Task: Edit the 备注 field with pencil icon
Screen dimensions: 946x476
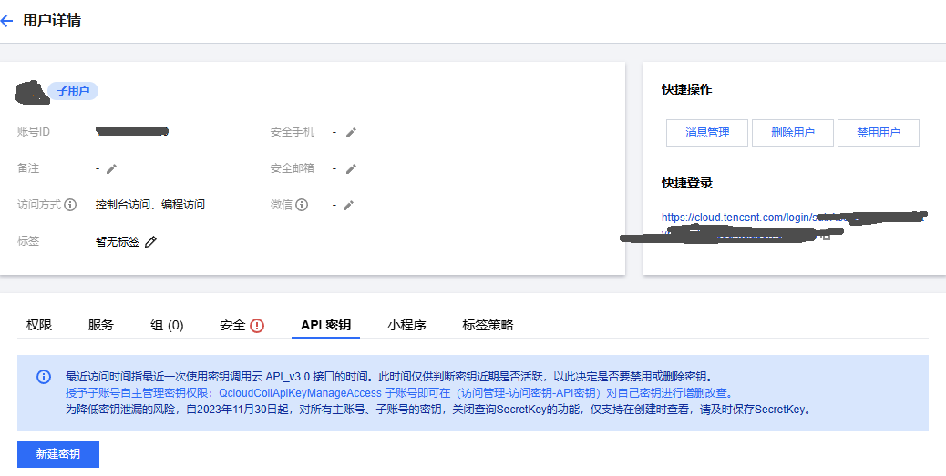Action: [x=111, y=168]
